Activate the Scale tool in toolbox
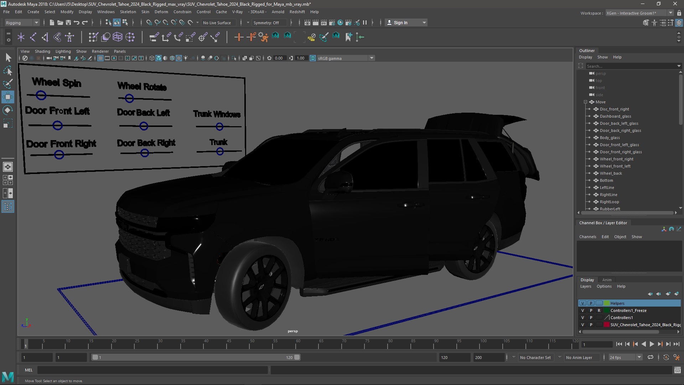The height and width of the screenshot is (385, 684). (8, 123)
